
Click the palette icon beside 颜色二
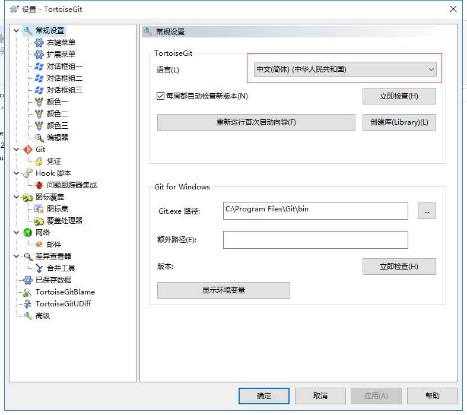click(x=39, y=114)
